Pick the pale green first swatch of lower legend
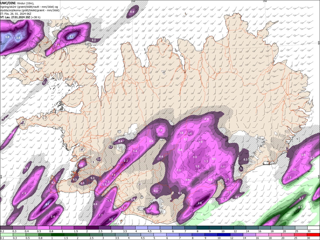 pyautogui.click(x=6, y=235)
